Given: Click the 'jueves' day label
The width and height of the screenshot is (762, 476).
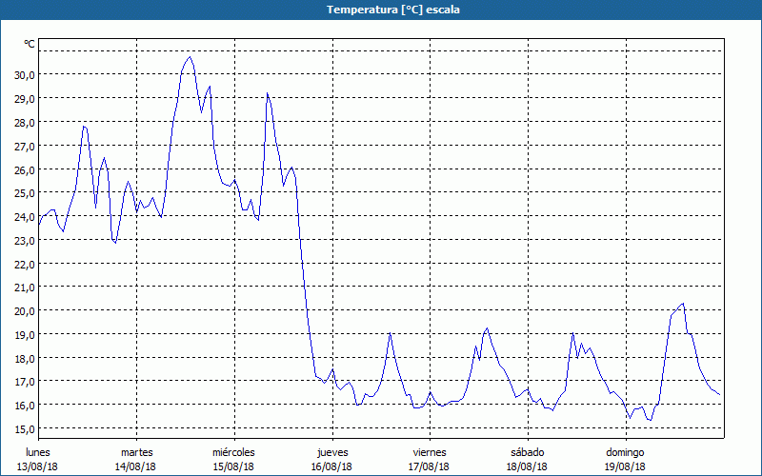Looking at the screenshot, I should pos(332,453).
